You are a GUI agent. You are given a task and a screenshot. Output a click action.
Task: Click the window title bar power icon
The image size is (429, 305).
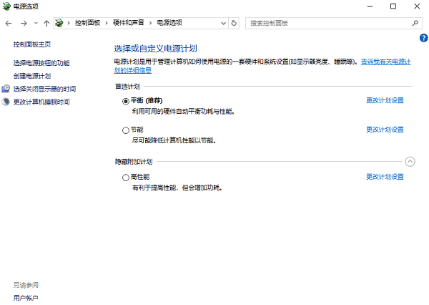6,6
